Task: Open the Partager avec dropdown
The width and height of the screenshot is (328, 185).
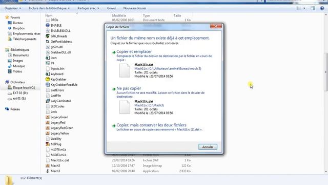Action: coord(88,8)
